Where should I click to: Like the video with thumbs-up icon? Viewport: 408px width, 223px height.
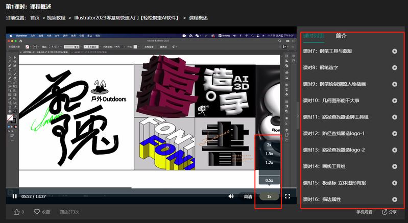click(16, 212)
